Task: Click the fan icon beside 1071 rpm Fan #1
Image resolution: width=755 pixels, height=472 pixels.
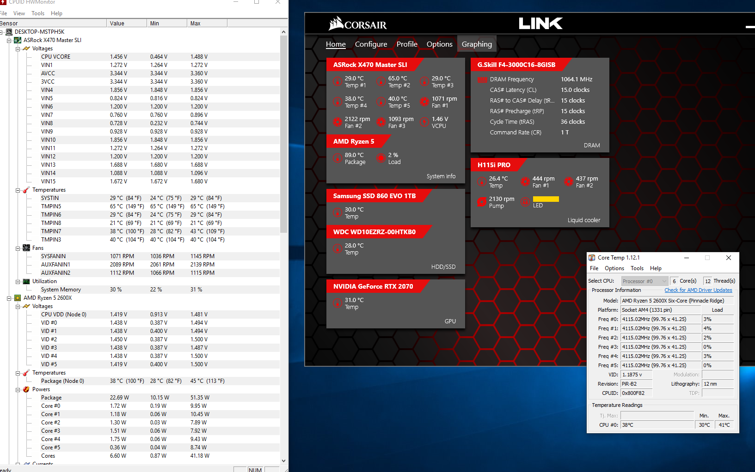Action: coord(424,102)
